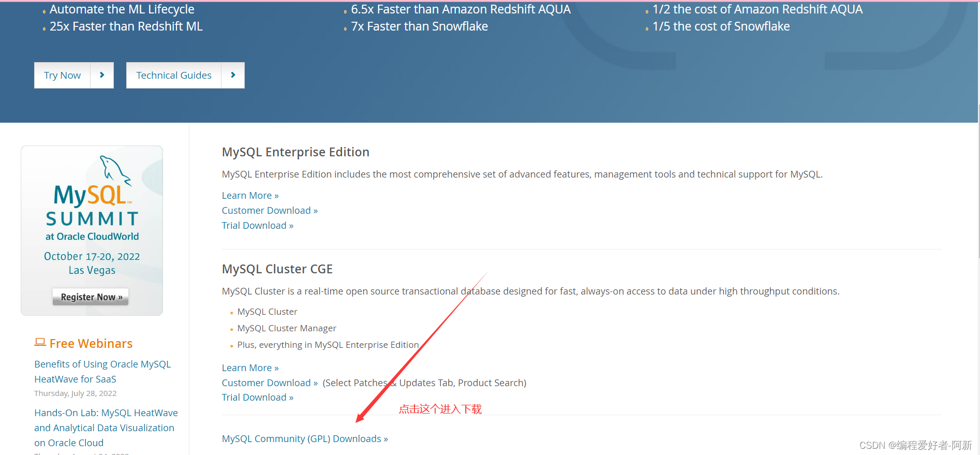
Task: Click the MySQL Cluster Manager bullet item
Action: (287, 328)
